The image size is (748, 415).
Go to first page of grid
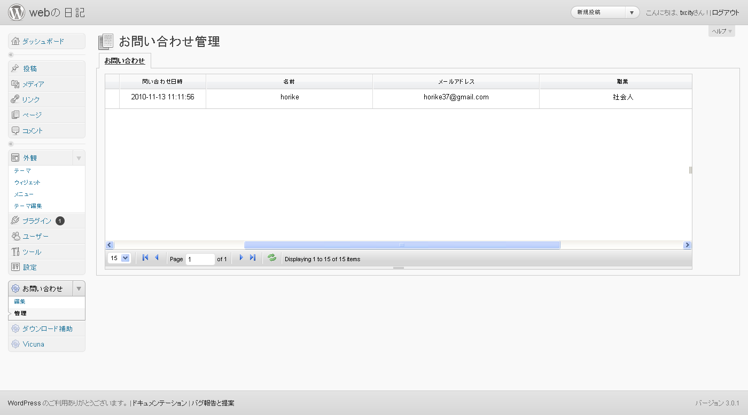coord(145,258)
